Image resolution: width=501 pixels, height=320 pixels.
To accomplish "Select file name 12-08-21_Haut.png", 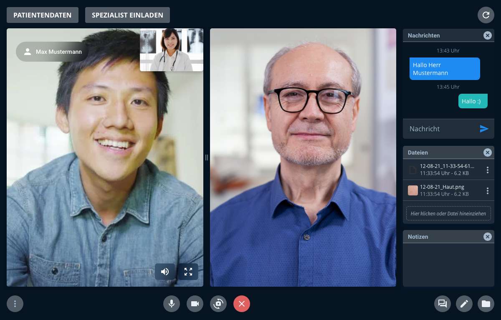I will 442,187.
